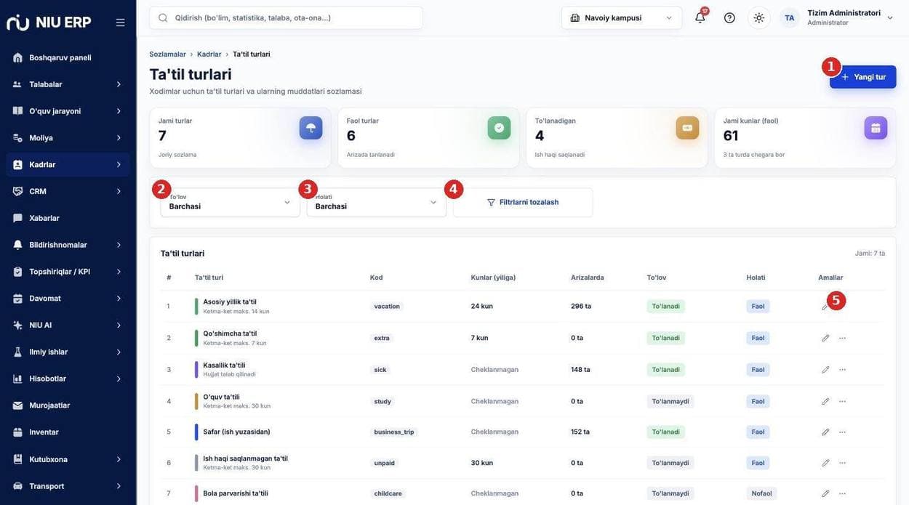The height and width of the screenshot is (505, 909).
Task: Open more actions for O'quv ta'tili
Action: [x=842, y=401]
